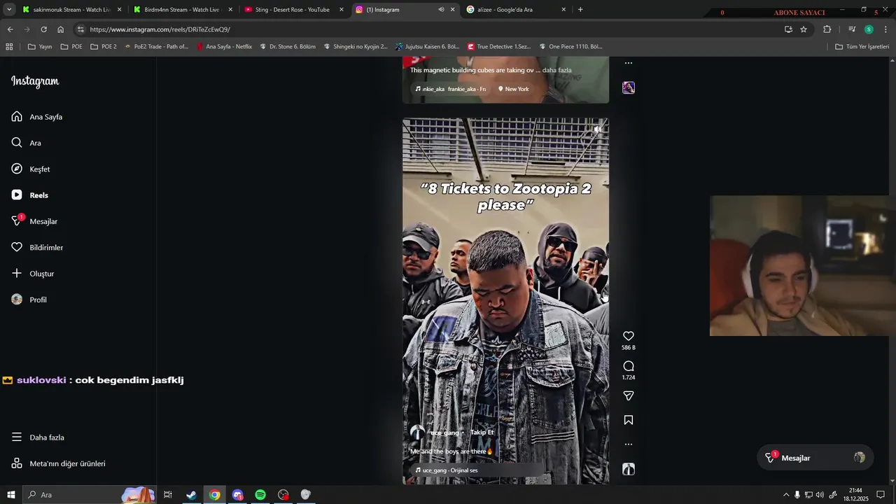Open the volume control in system tray

pos(820,495)
